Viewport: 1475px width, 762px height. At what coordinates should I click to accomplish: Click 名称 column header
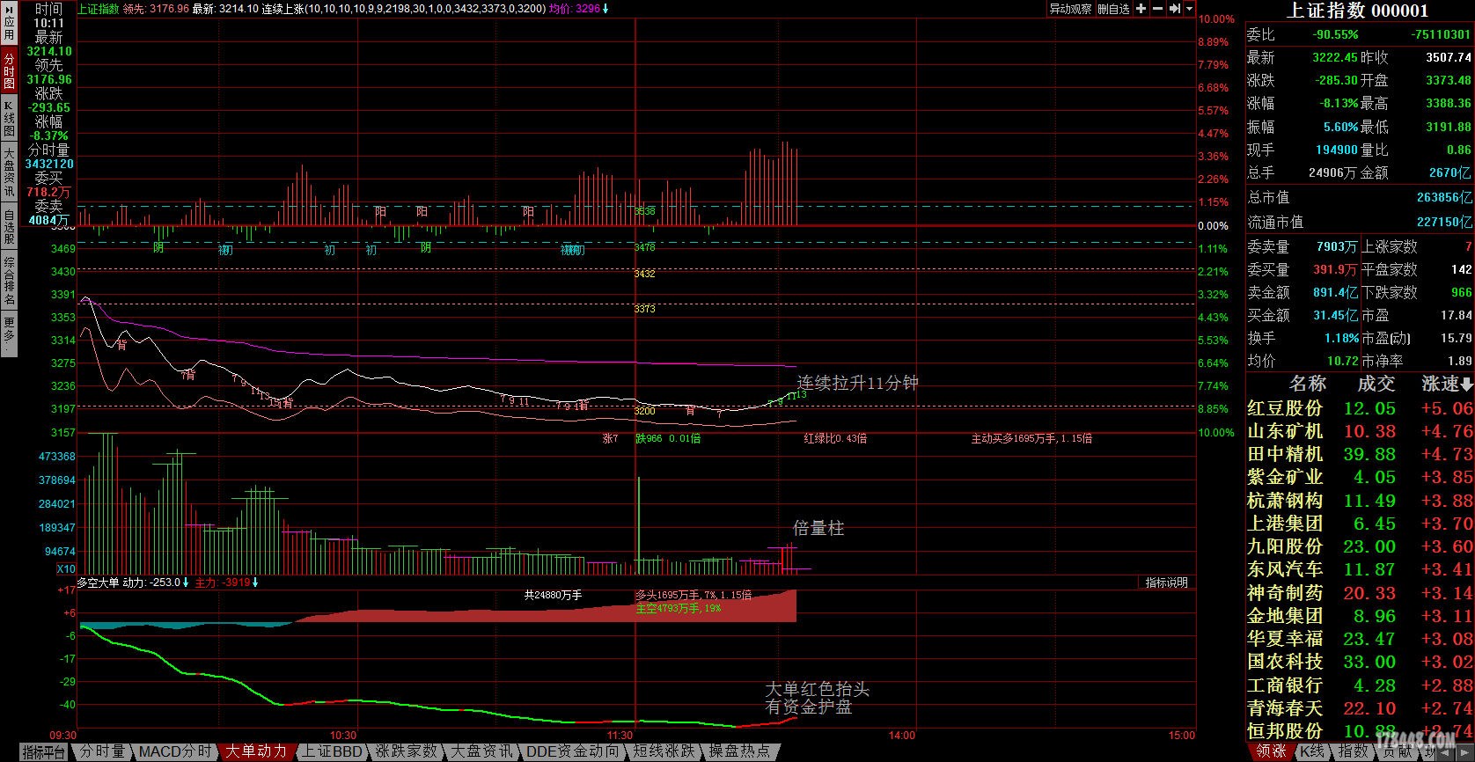click(1308, 384)
